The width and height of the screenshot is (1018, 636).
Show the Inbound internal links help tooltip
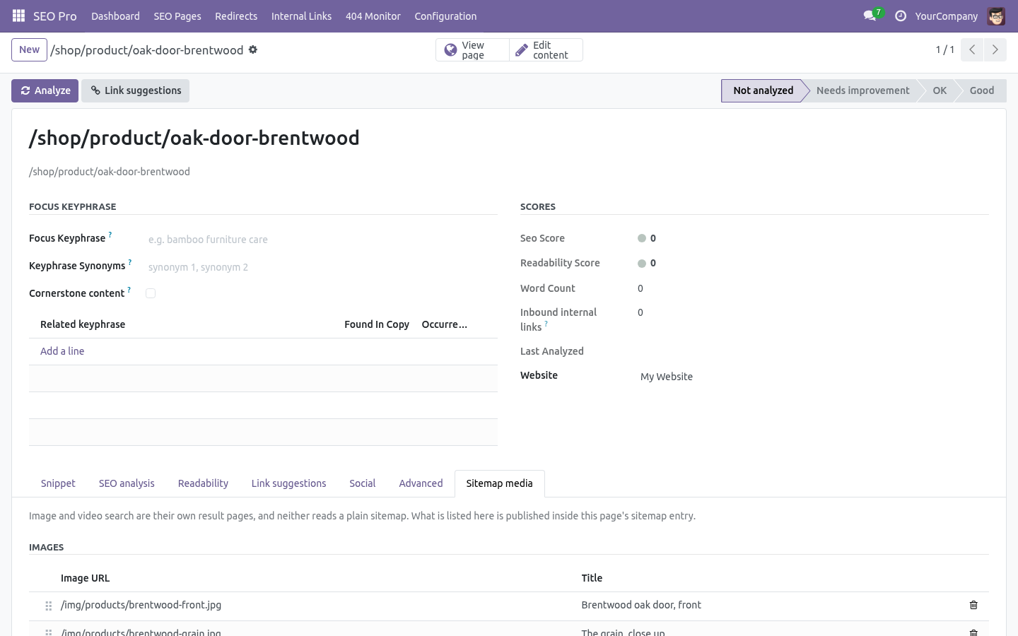546,324
